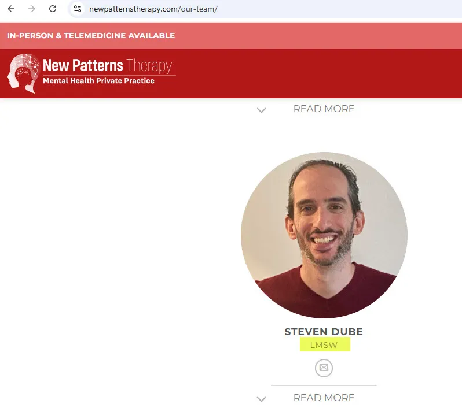Click the browser forward arrow
Image resolution: width=462 pixels, height=419 pixels.
click(x=32, y=9)
